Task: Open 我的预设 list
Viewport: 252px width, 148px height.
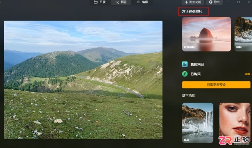Action: [197, 64]
